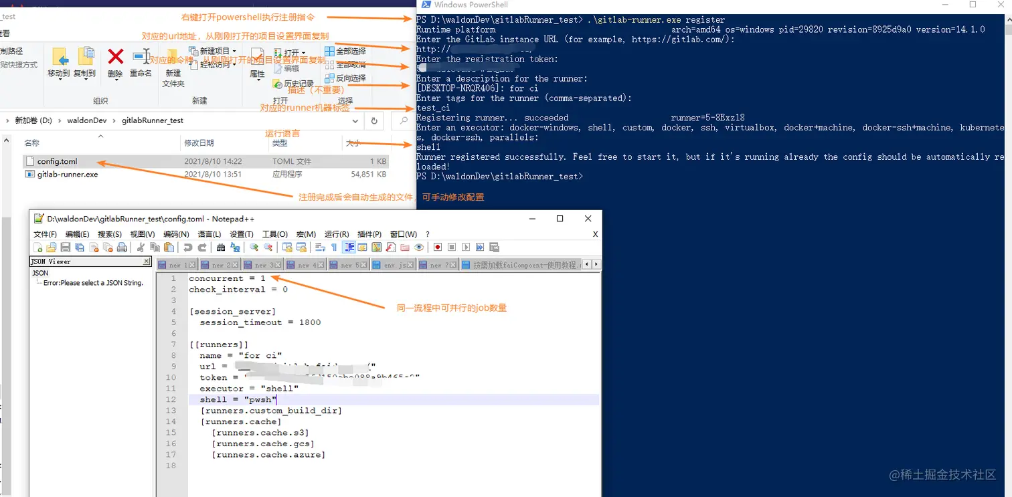Click the 反向选择 button in Explorer ribbon
The width and height of the screenshot is (1012, 497).
click(x=345, y=78)
